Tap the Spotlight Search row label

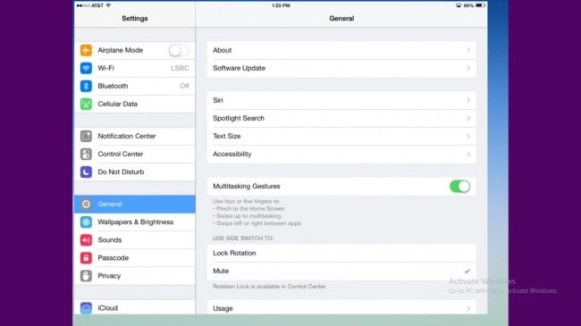point(239,118)
